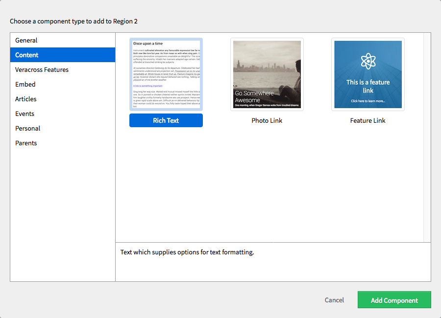Switch to the Embed category
Viewport: 441px width, 318px height.
(x=62, y=84)
